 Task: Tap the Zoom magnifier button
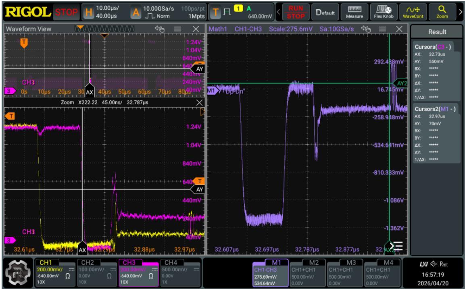pos(442,12)
